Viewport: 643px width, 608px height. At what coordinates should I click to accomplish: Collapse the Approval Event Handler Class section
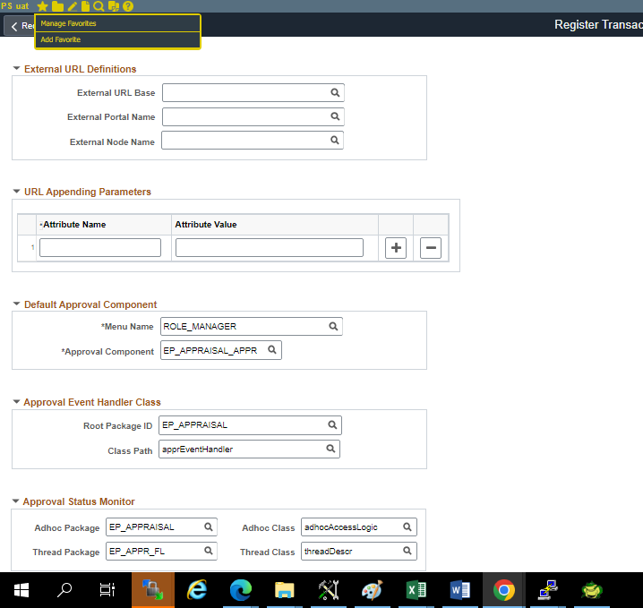coord(16,402)
